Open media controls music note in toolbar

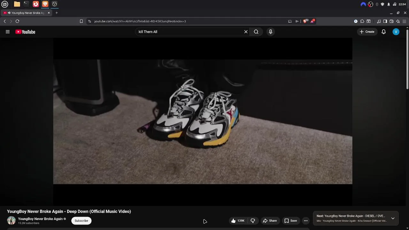pos(379,21)
